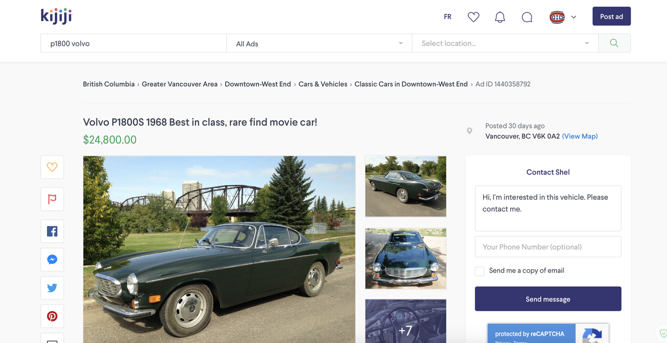The height and width of the screenshot is (343, 667).
Task: Focus the search field containing p1800 volvo
Action: click(x=133, y=43)
